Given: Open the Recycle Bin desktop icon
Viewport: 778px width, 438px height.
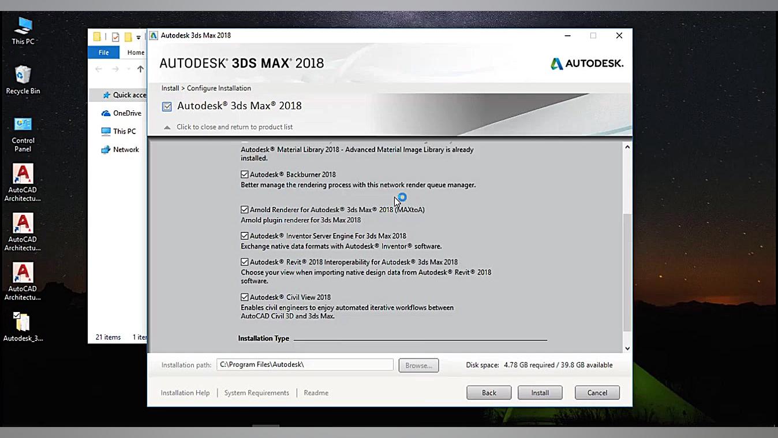Looking at the screenshot, I should (x=23, y=80).
